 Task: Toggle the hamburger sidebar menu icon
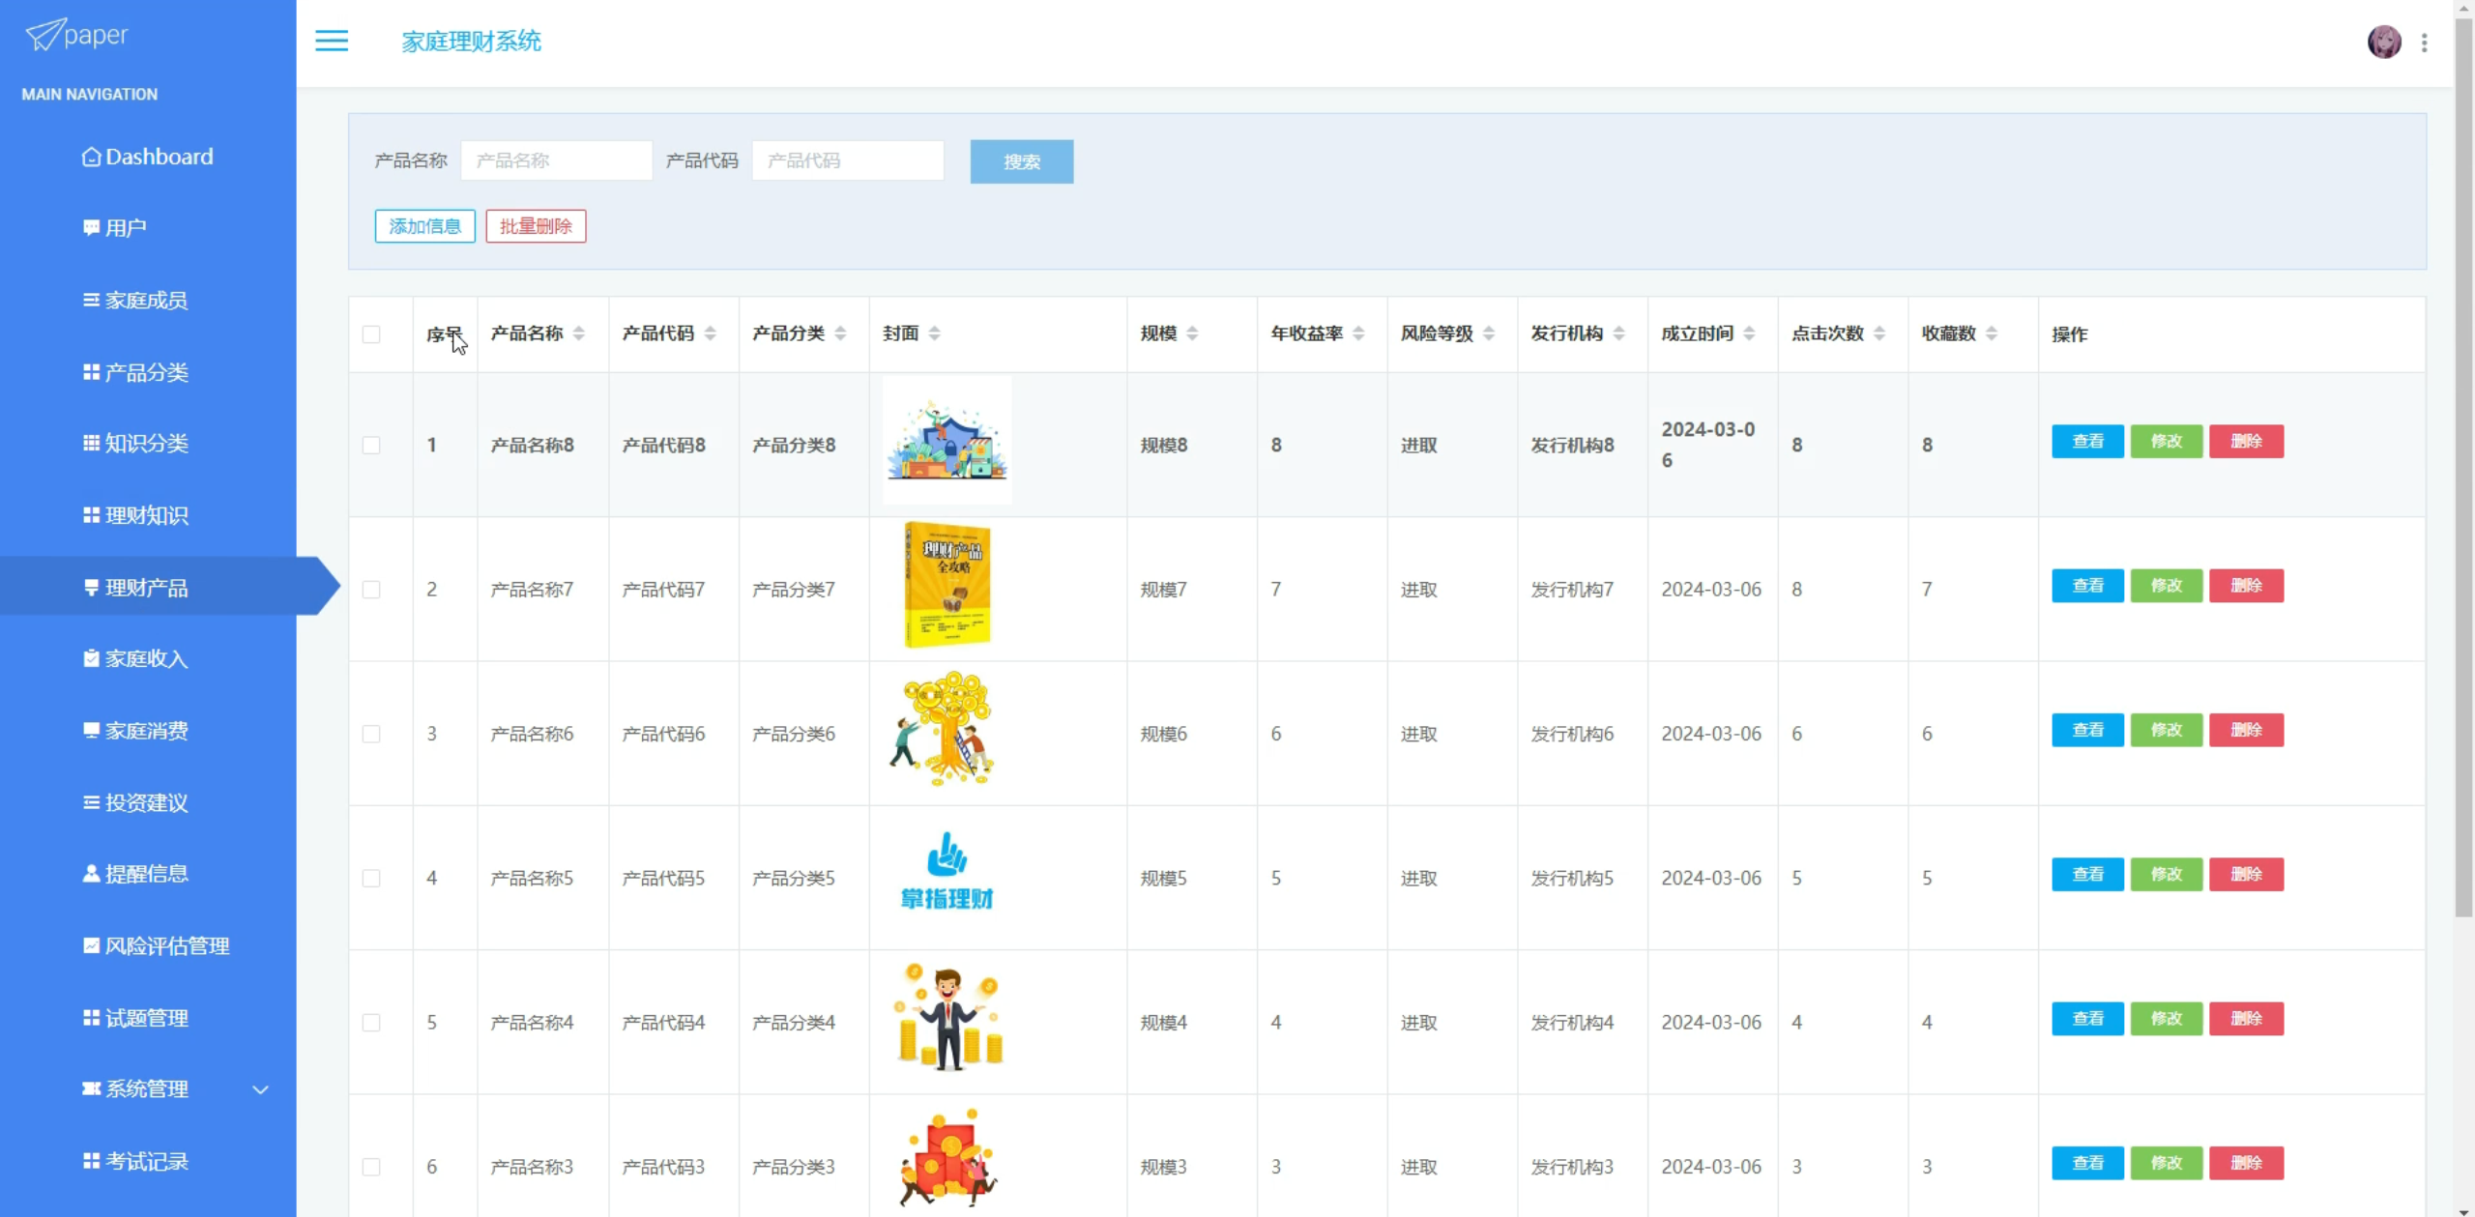332,41
